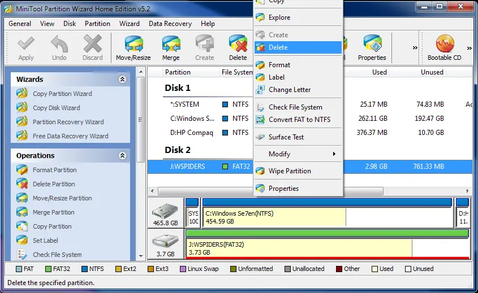Click sidebar scrollbar down arrow

coord(140,256)
